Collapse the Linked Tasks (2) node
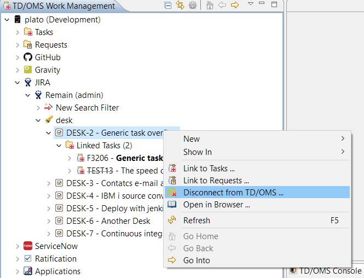 click(x=59, y=146)
